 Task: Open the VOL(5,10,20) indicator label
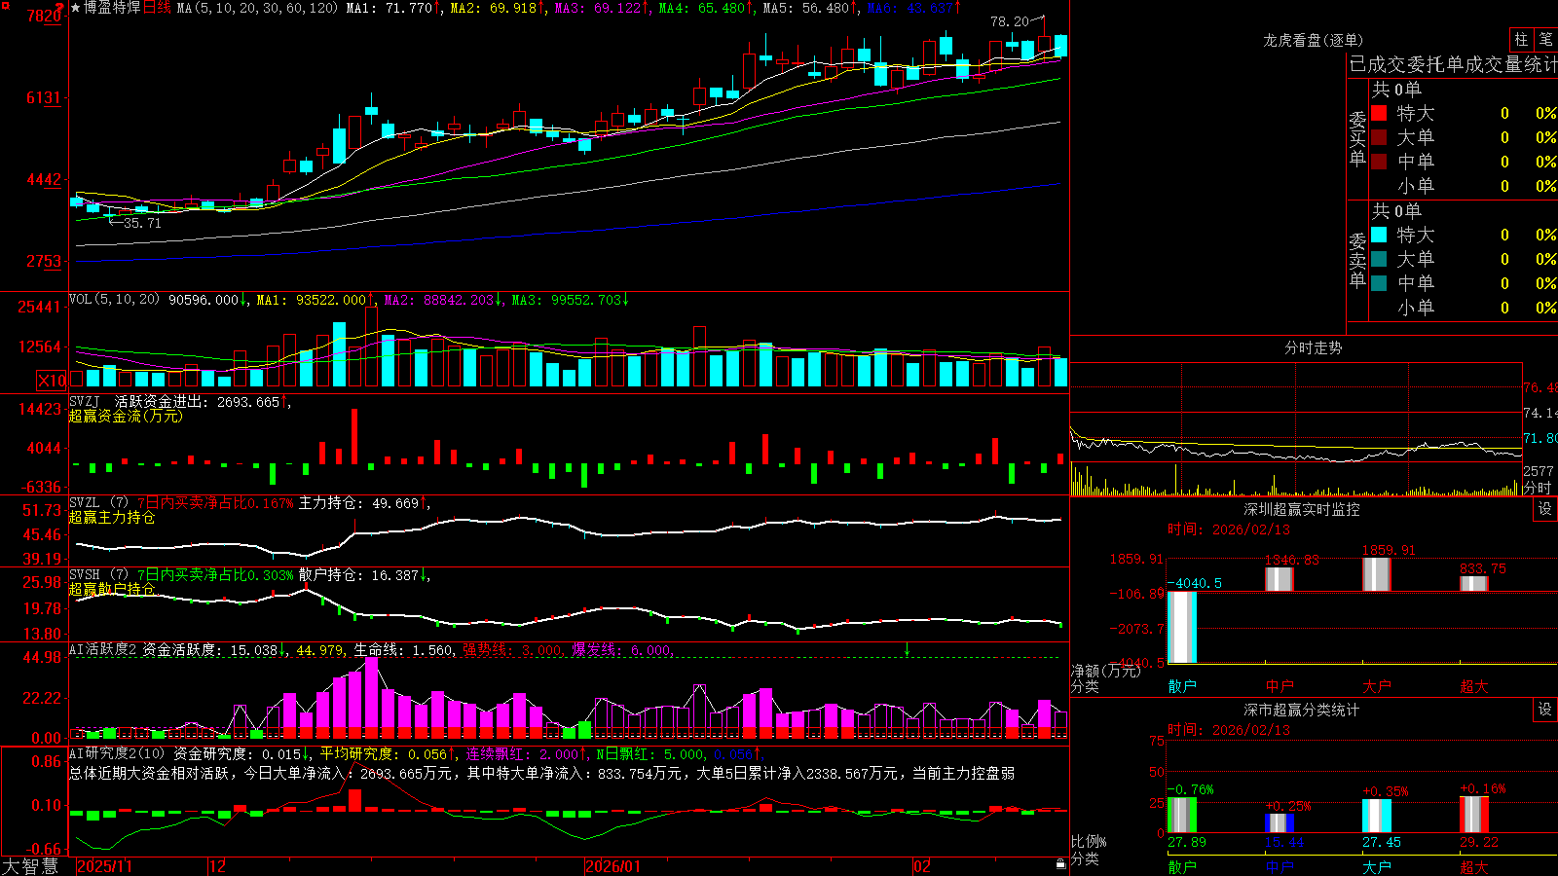[114, 300]
